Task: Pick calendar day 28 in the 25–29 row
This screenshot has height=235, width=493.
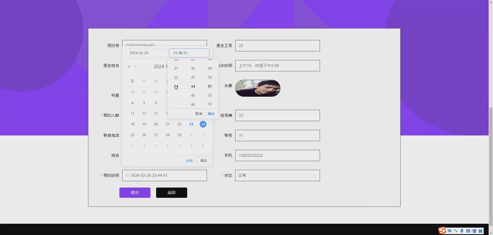Action: point(168,135)
